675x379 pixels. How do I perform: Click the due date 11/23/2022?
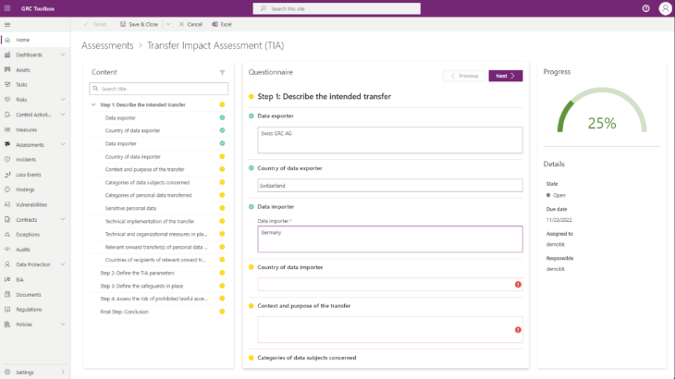click(x=558, y=220)
